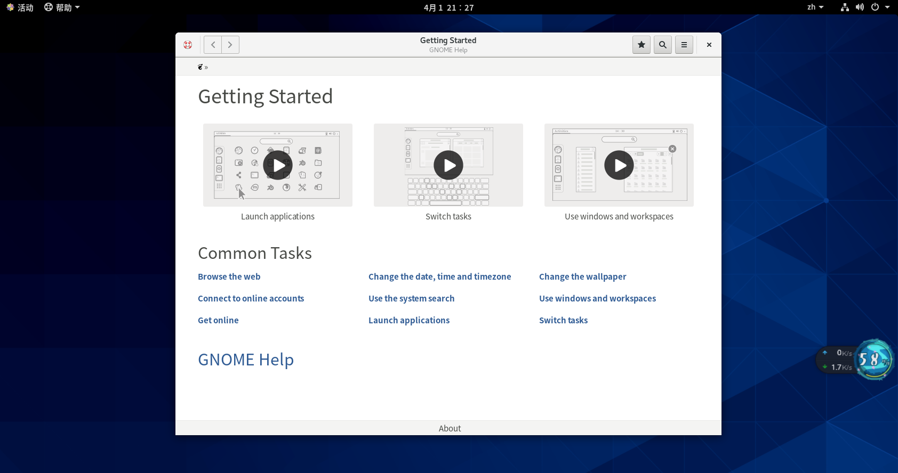
Task: Click the About footer link
Action: point(450,428)
